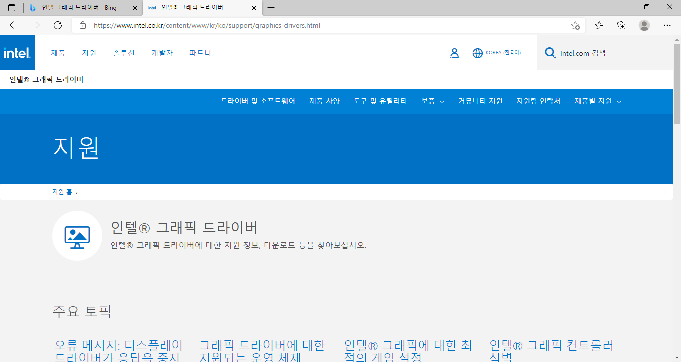Screen dimensions: 681x362
Task: Click the large 지원 banner heading
Action: click(x=76, y=147)
